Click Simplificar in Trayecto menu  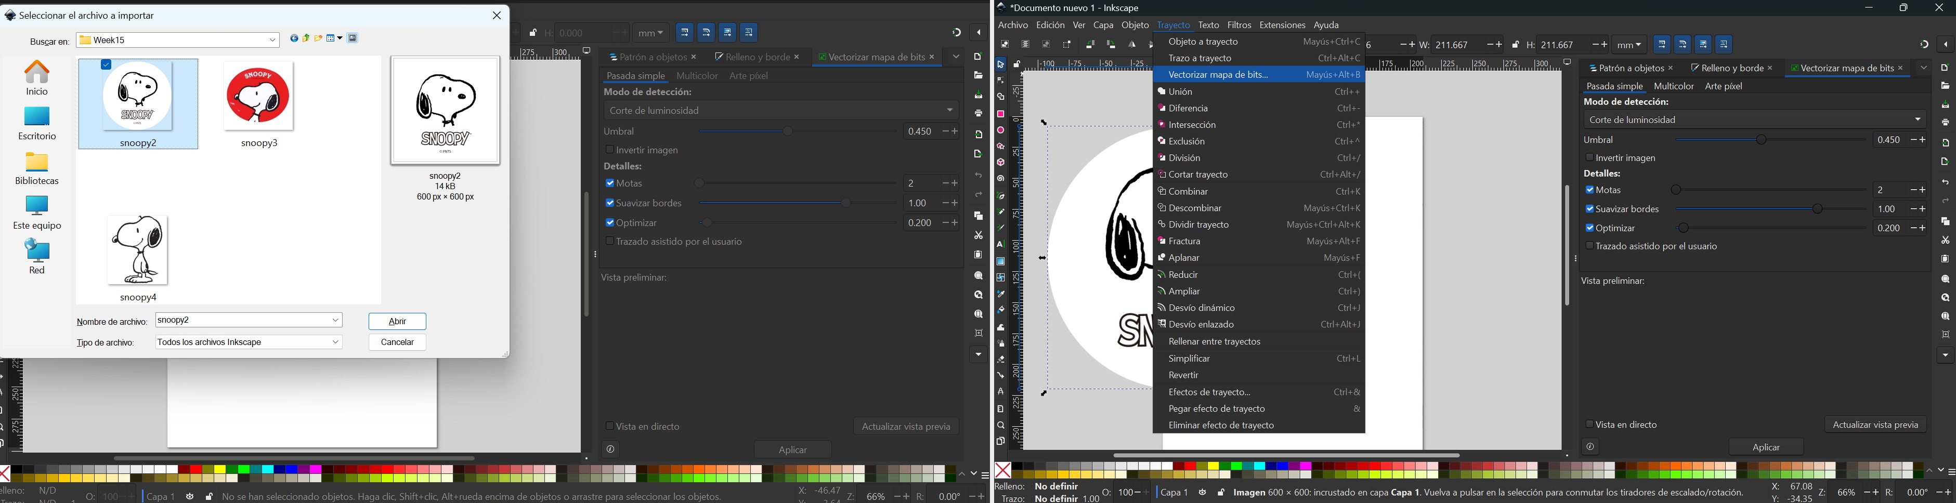click(x=1259, y=359)
